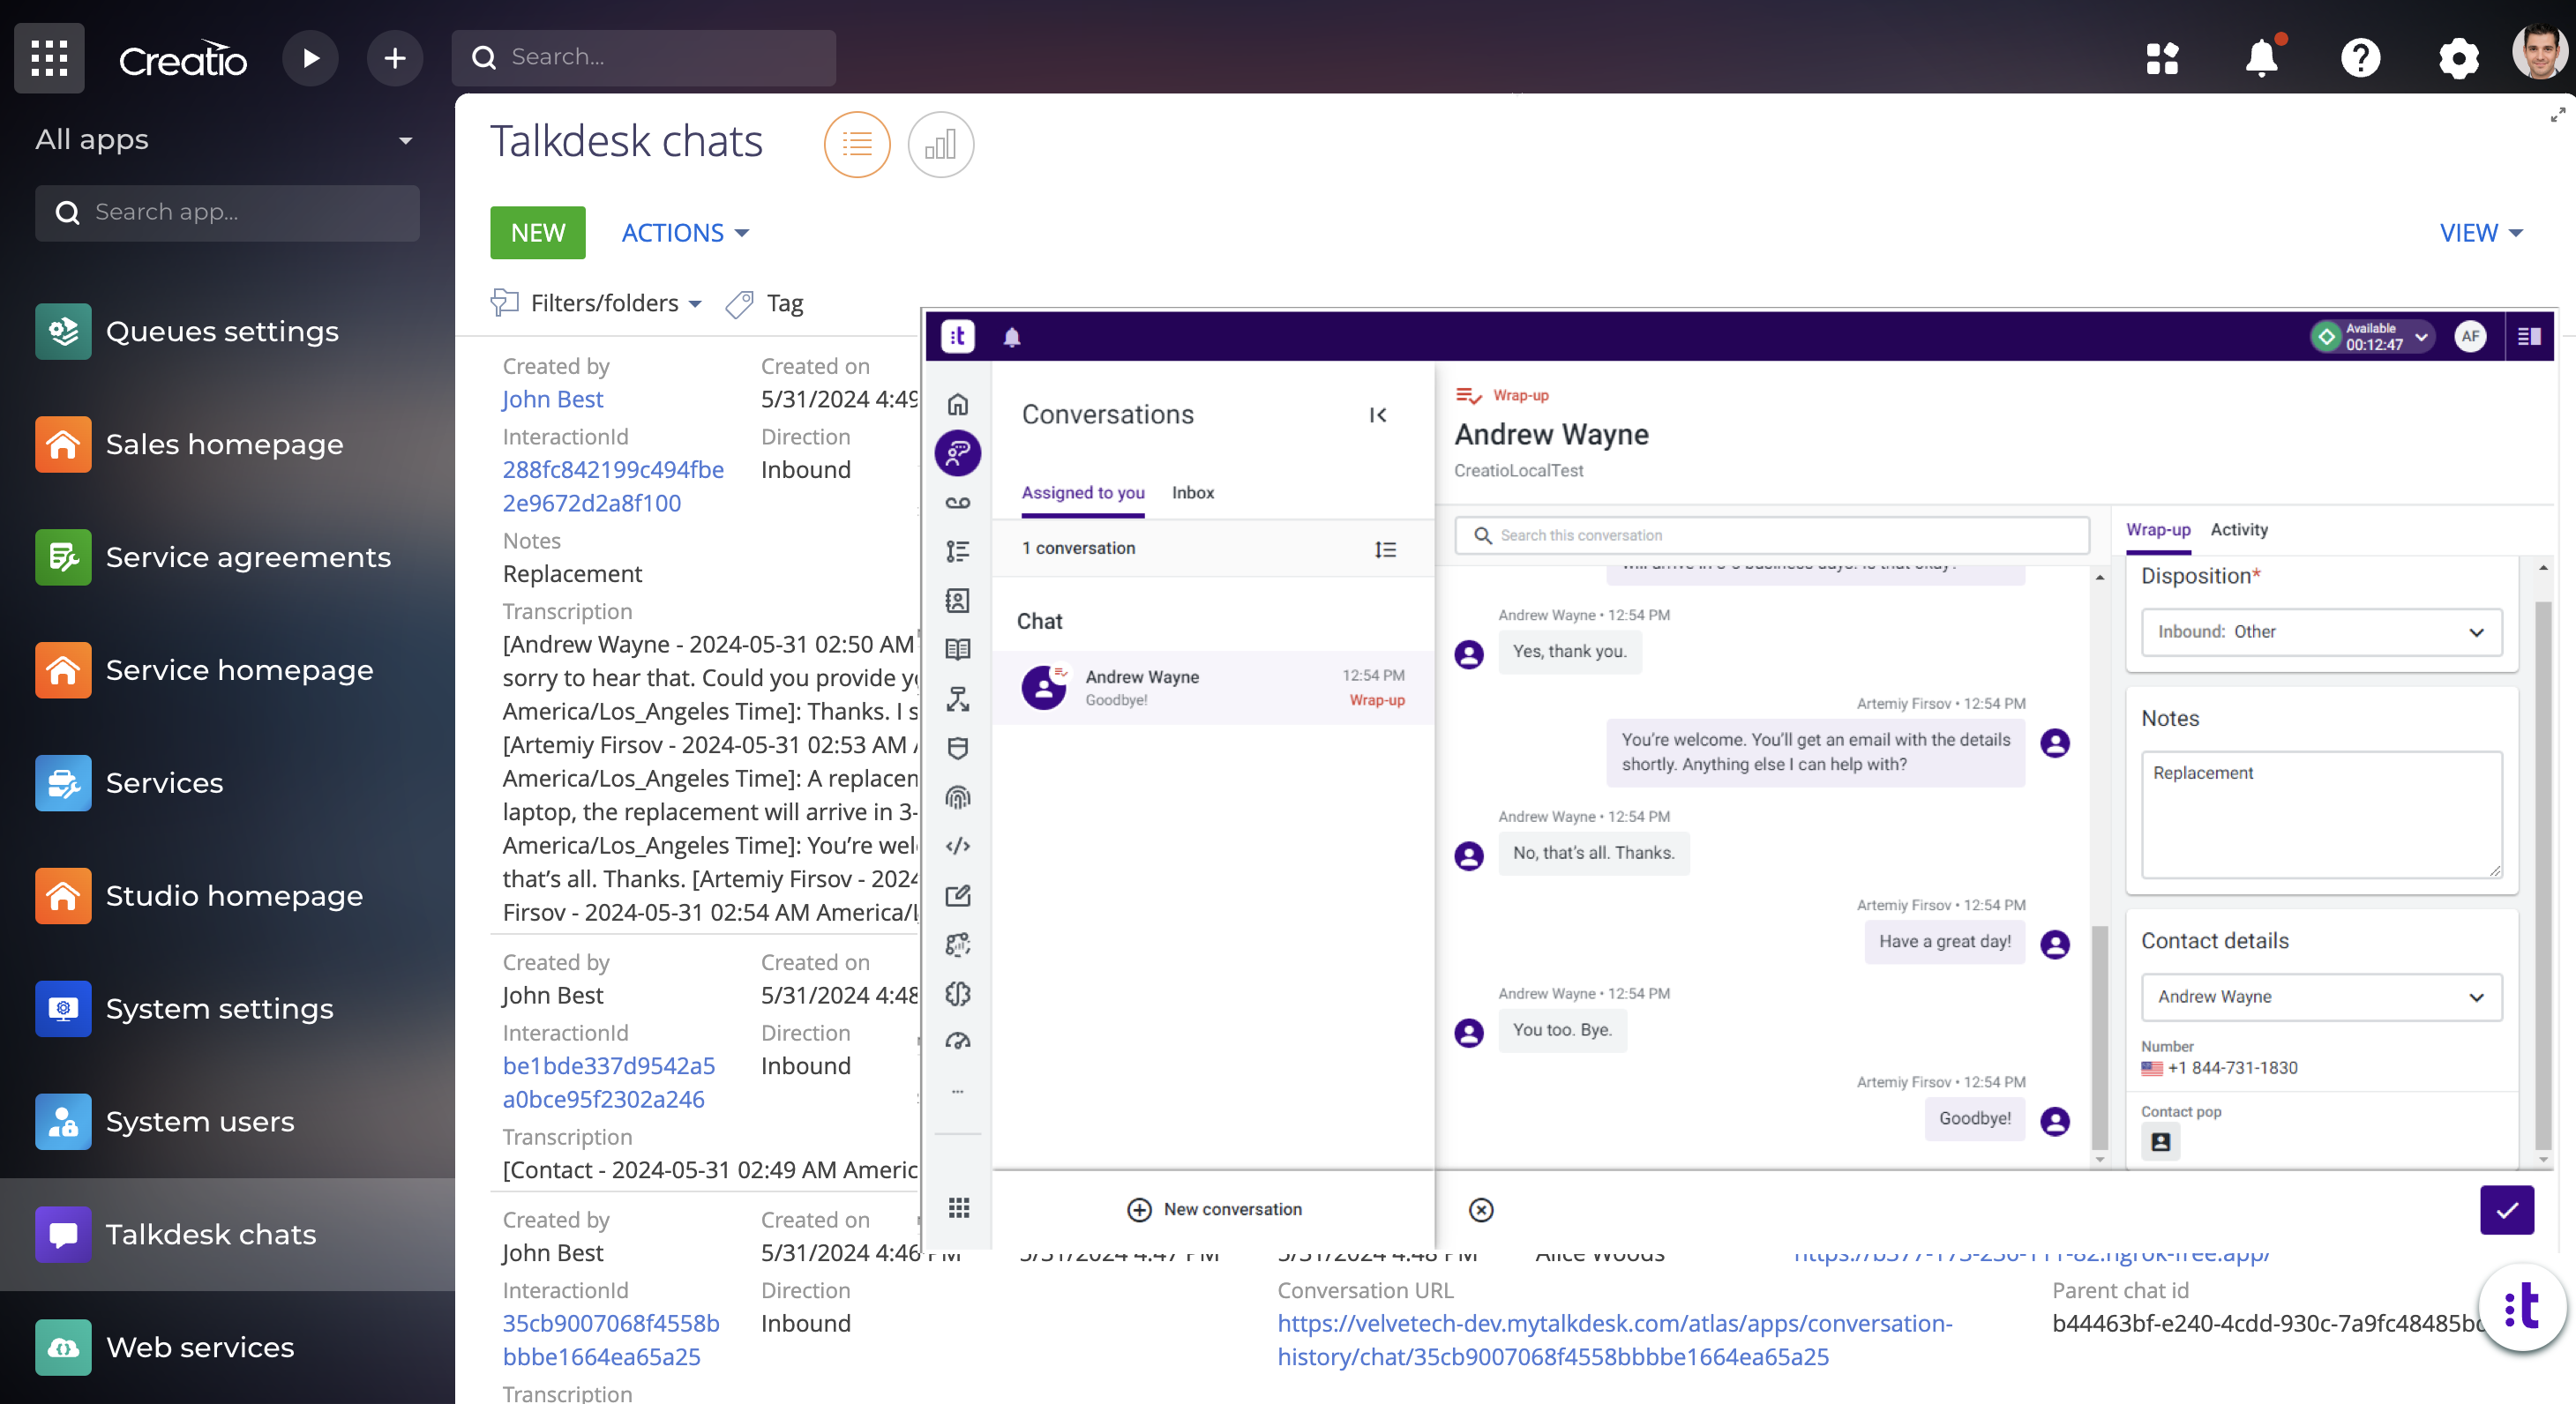Open the Talkdesk edit note icon

958,896
